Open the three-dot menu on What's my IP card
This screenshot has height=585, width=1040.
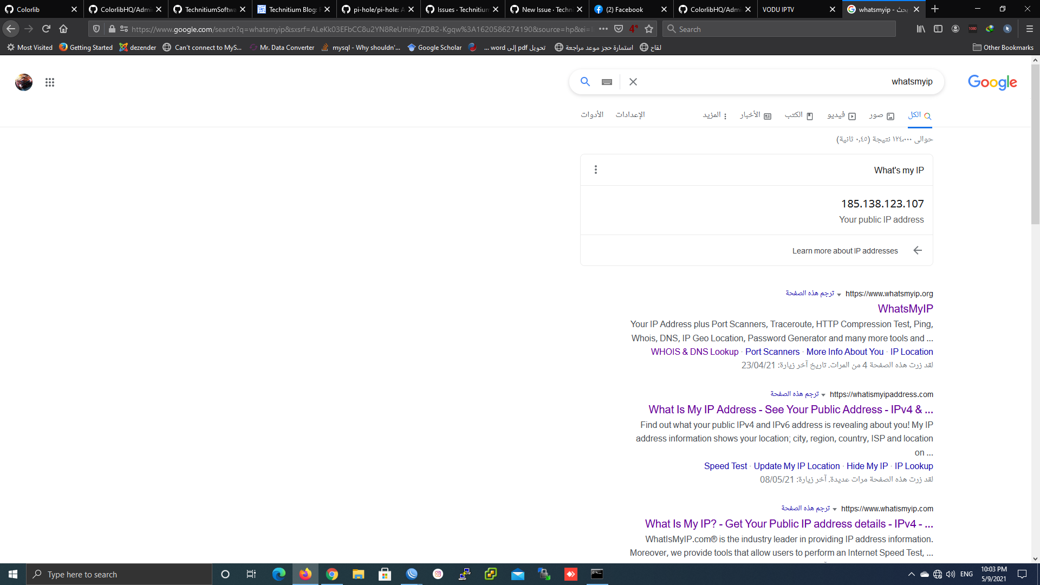coord(596,169)
